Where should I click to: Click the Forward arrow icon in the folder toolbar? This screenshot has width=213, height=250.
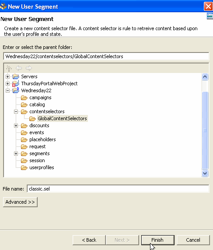(x=29, y=68)
